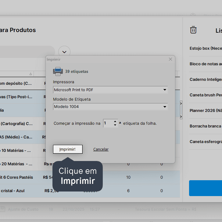Decrease the starting label number
The width and height of the screenshot is (222, 222).
coord(115,125)
